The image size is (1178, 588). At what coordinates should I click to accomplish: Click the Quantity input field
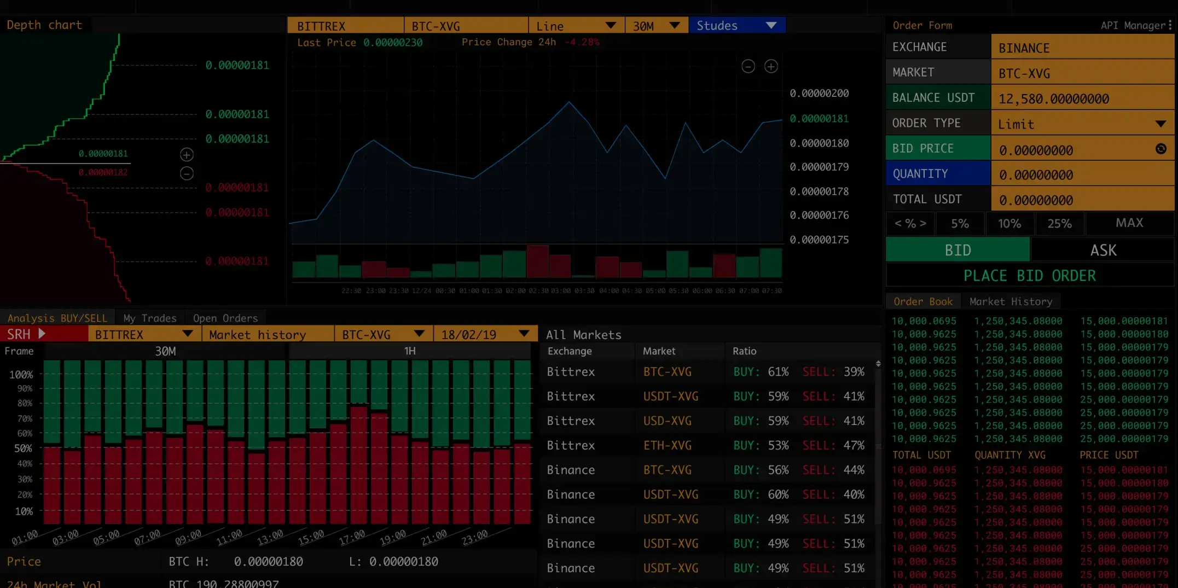click(x=1082, y=174)
